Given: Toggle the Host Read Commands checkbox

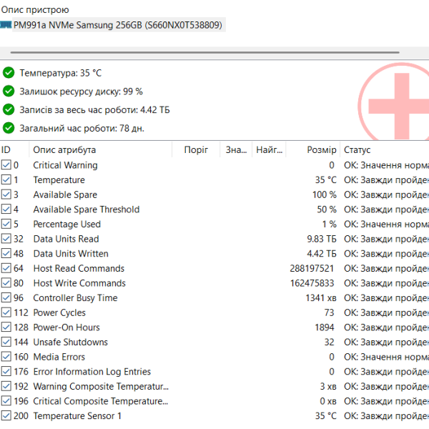Looking at the screenshot, I should (6, 268).
